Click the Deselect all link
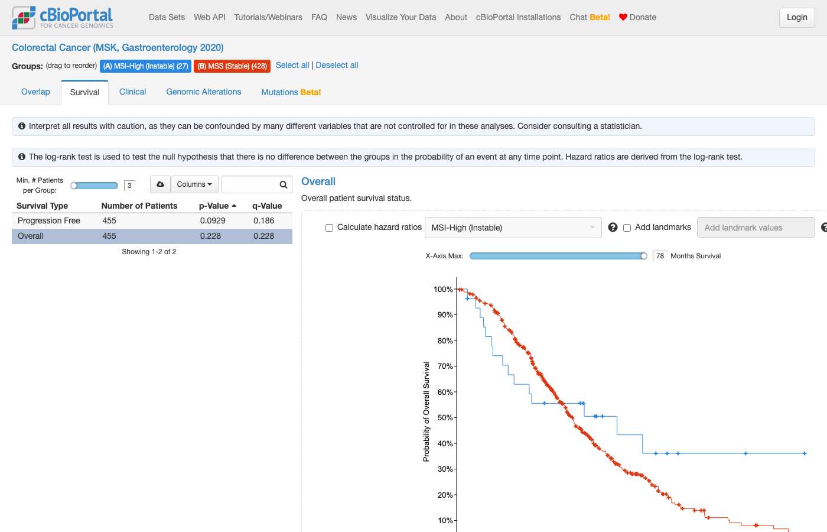Screen dimensions: 827x532 tap(337, 65)
